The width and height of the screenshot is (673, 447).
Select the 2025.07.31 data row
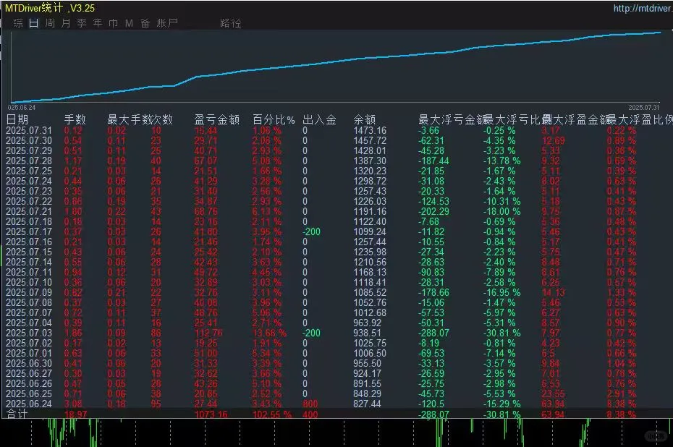pyautogui.click(x=29, y=130)
